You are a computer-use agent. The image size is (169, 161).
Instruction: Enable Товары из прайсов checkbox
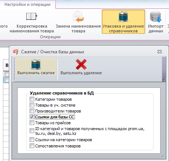click(x=32, y=122)
